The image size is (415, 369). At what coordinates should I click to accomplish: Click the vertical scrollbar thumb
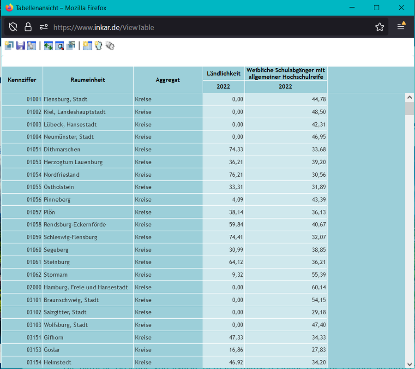click(x=409, y=109)
